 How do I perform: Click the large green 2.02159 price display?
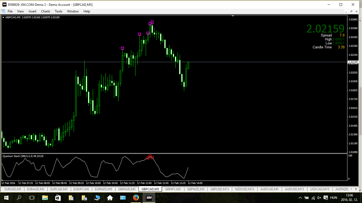[x=325, y=29]
